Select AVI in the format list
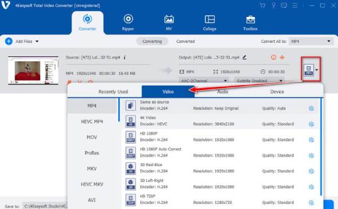This screenshot has width=338, height=209. [92, 200]
